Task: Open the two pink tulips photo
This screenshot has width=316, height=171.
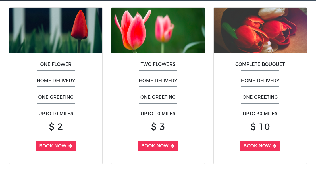Action: click(158, 30)
